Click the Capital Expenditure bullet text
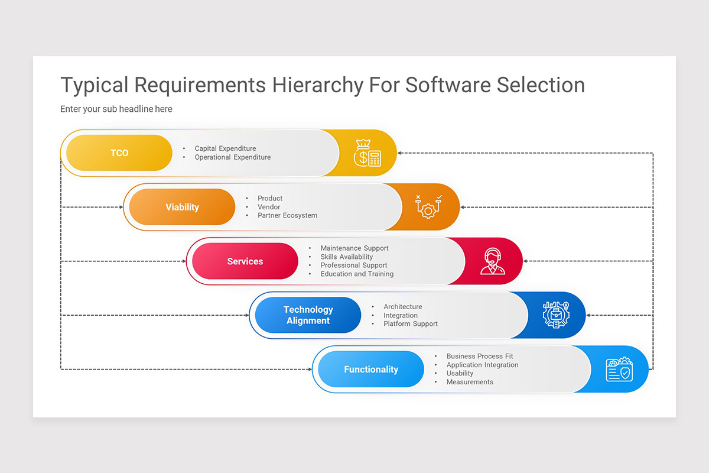The height and width of the screenshot is (473, 709). point(226,148)
